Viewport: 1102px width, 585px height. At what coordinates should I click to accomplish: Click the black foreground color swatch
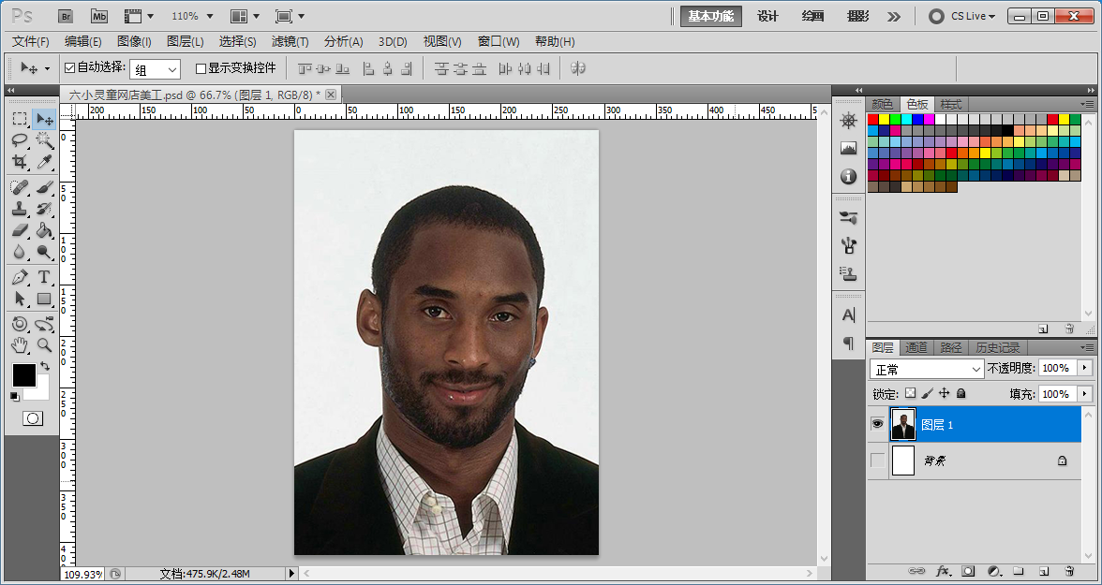pos(23,374)
